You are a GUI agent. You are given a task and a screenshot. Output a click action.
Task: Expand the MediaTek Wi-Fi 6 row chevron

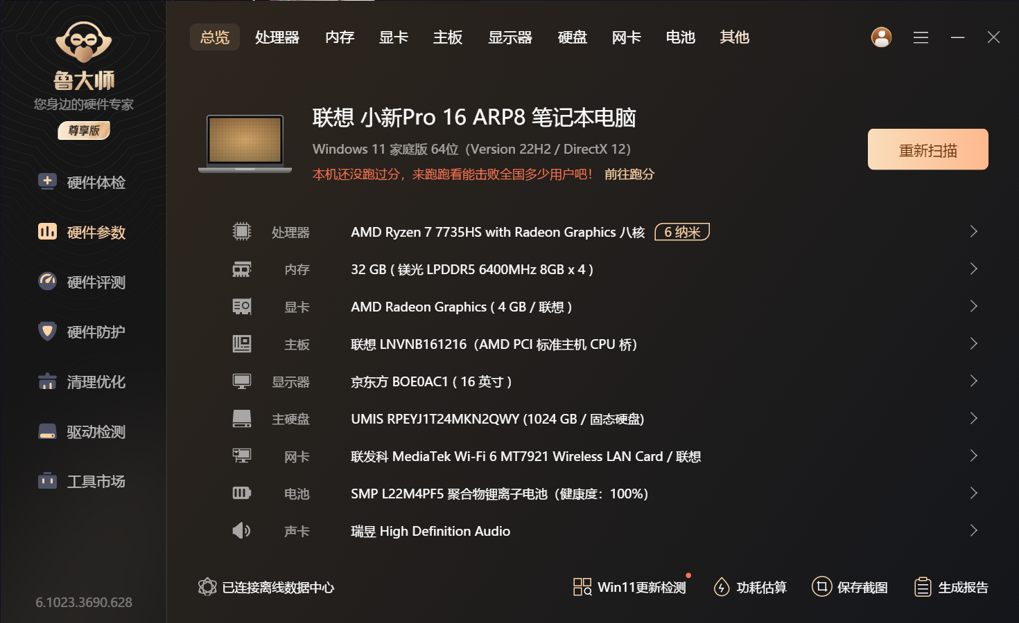(x=973, y=455)
